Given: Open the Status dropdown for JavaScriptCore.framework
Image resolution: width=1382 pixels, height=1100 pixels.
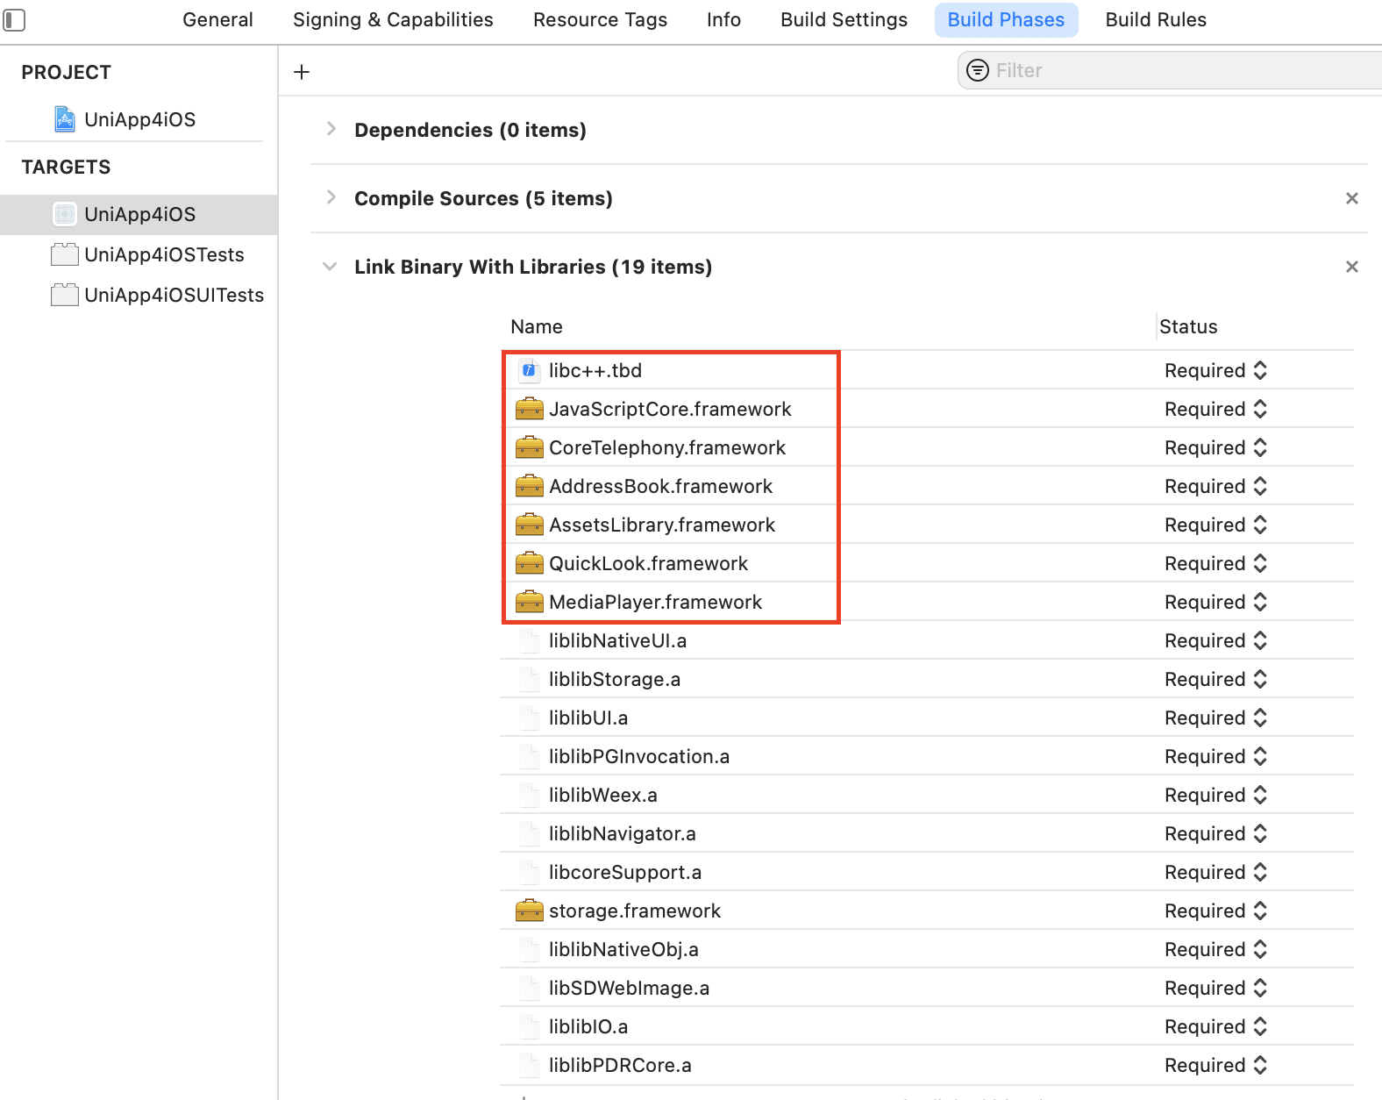Looking at the screenshot, I should click(x=1215, y=409).
